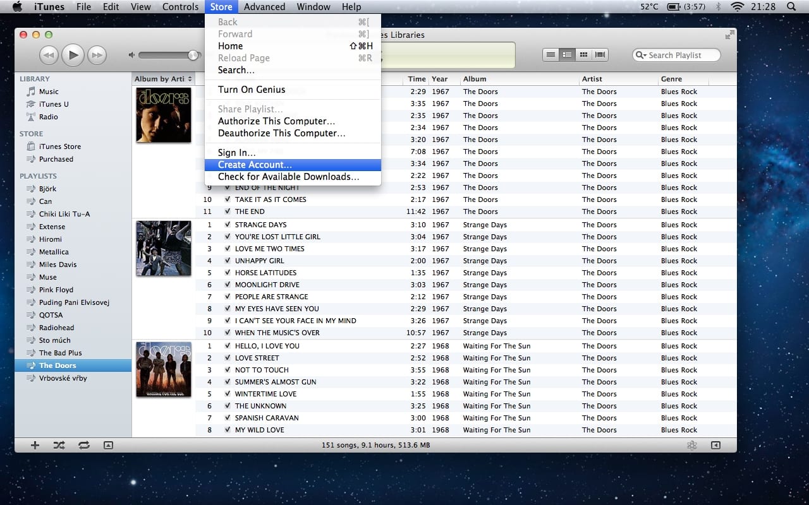This screenshot has width=809, height=505.
Task: Open Album by Artist sort dropdown
Action: [190, 79]
